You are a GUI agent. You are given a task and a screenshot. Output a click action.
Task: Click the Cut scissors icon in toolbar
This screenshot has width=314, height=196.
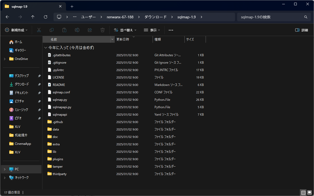[x=39, y=30]
